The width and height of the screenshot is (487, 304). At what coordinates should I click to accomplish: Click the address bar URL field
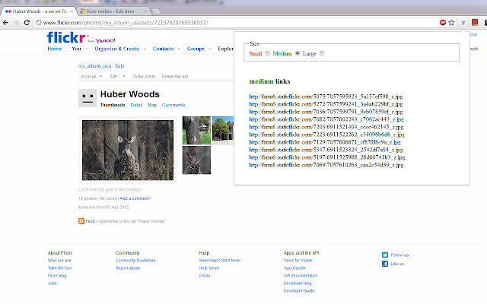pyautogui.click(x=236, y=23)
